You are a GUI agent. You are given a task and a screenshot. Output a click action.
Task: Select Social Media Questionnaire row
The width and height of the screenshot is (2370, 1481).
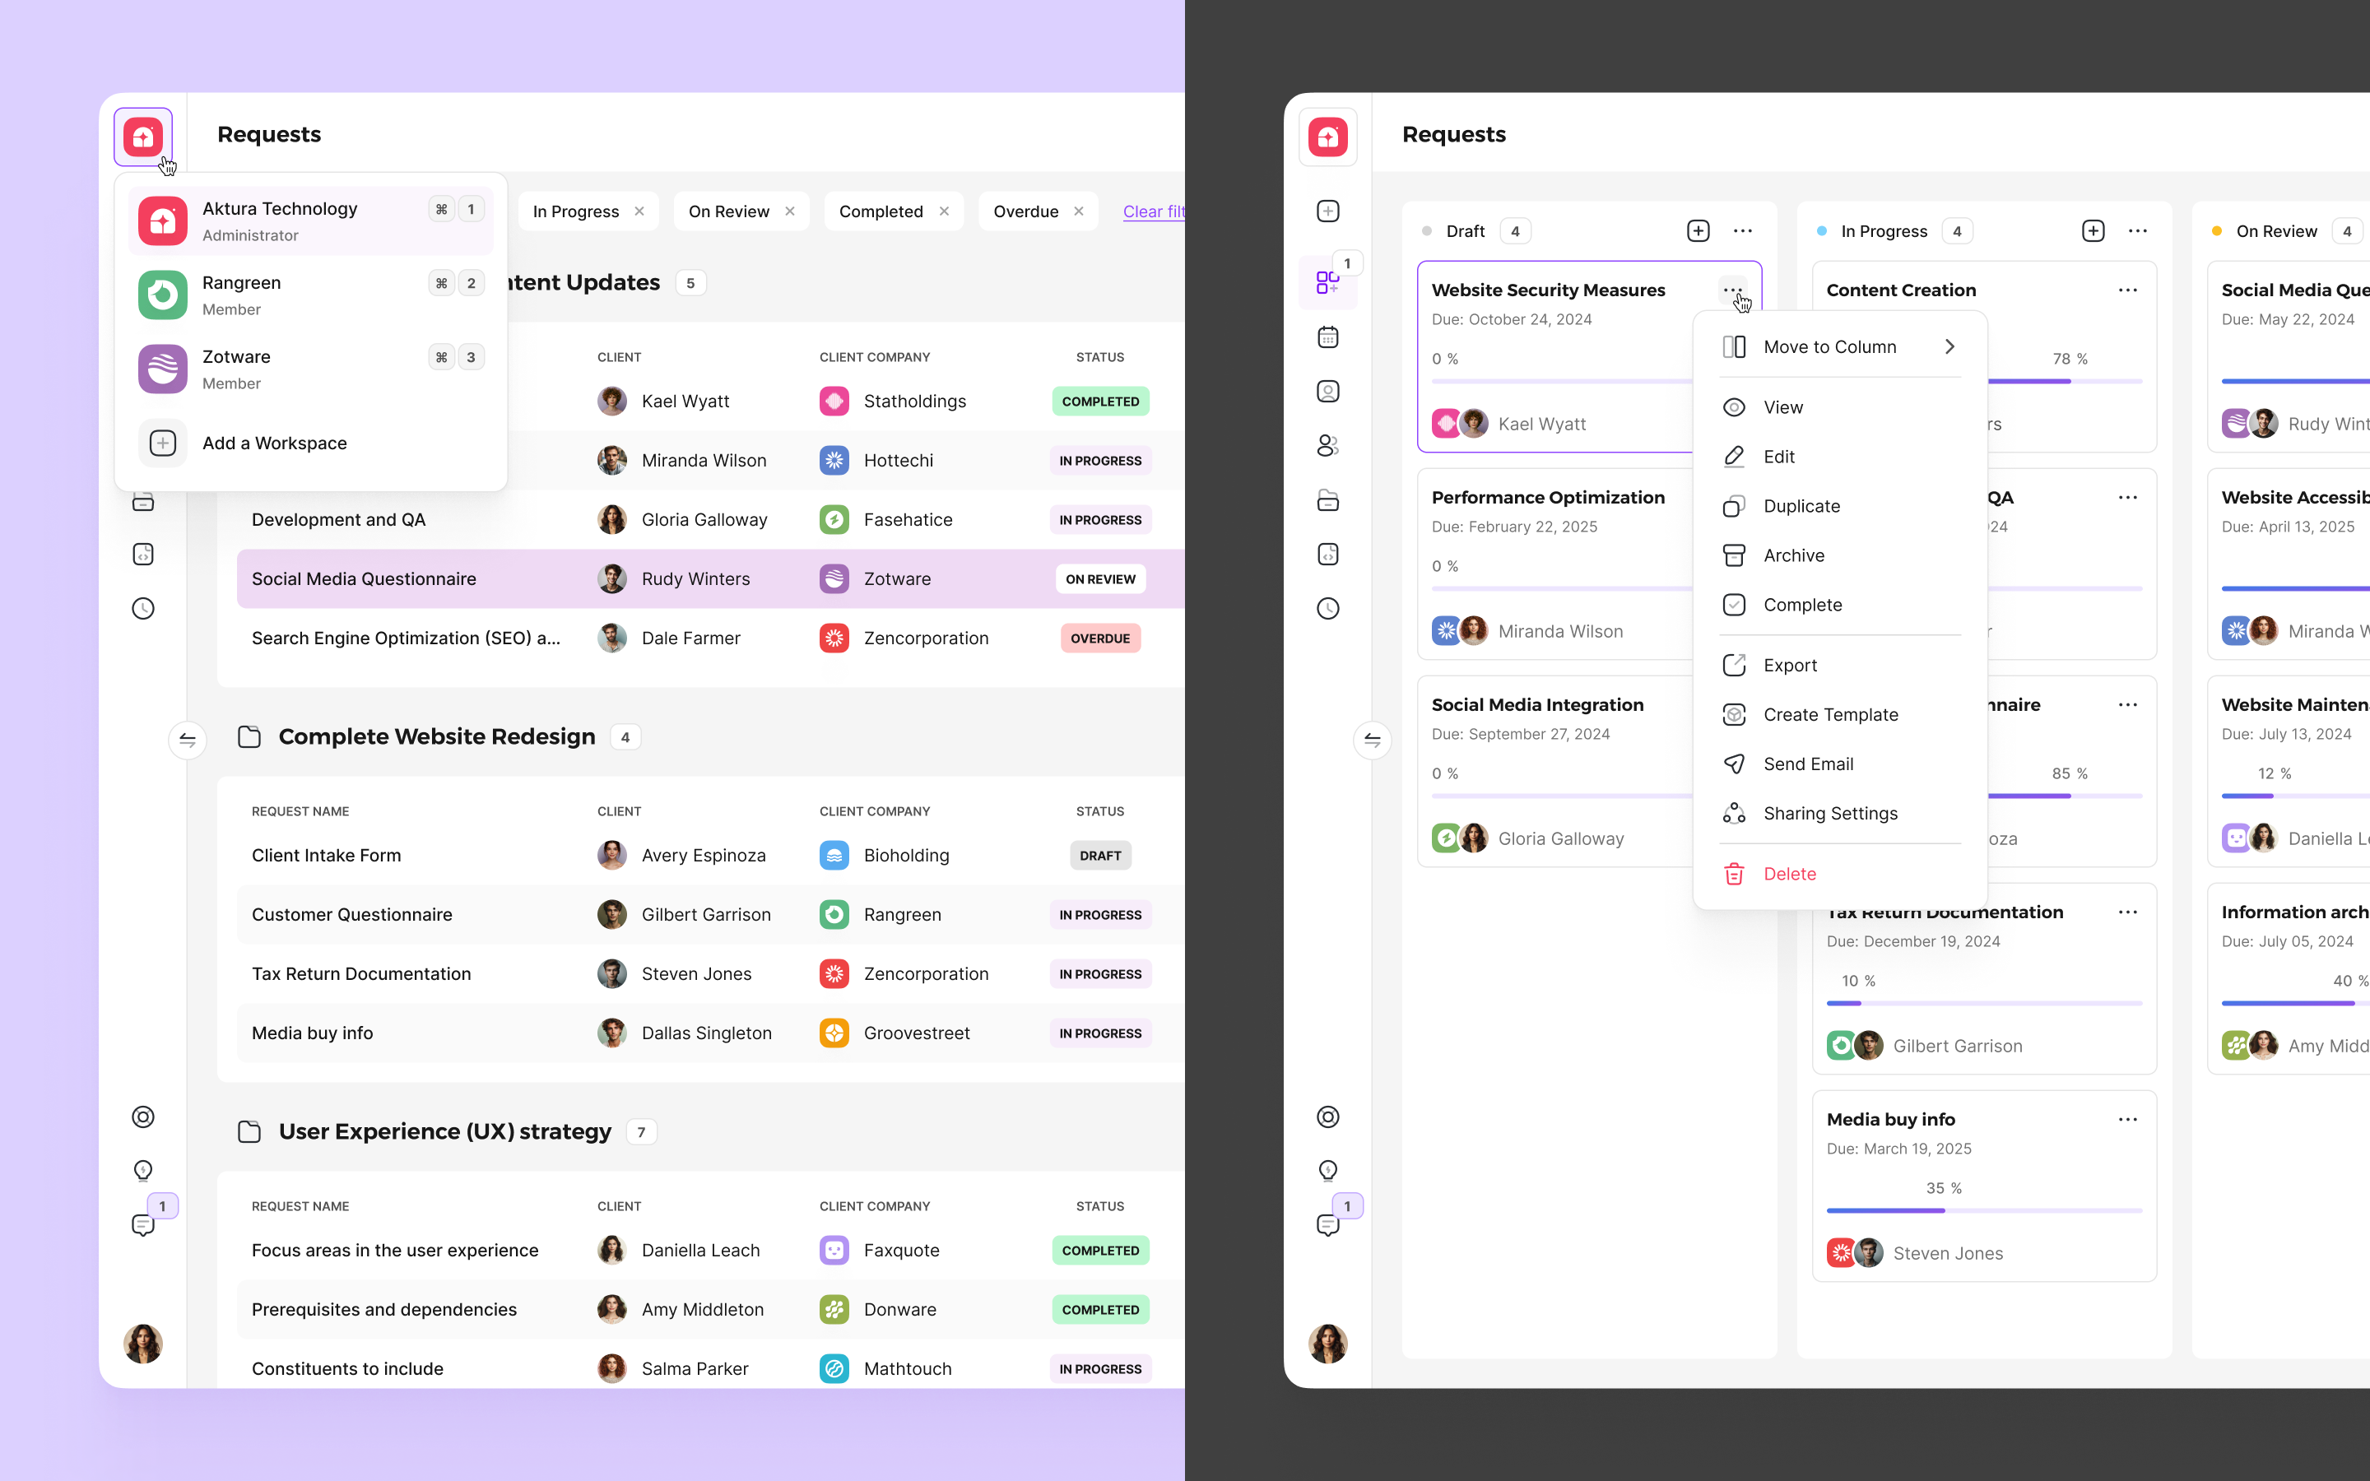point(710,579)
